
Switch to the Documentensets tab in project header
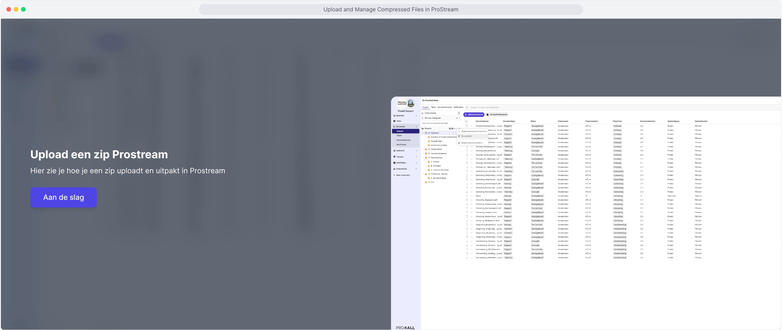(x=445, y=107)
